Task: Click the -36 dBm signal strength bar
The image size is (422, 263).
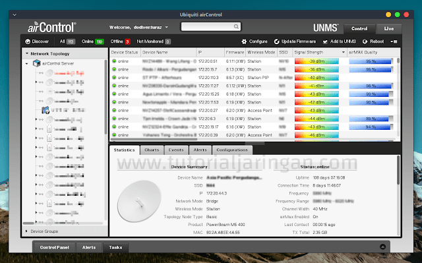Action: 316,69
